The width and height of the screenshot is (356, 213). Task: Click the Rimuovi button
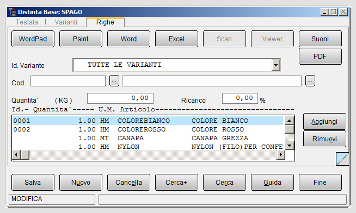click(324, 139)
